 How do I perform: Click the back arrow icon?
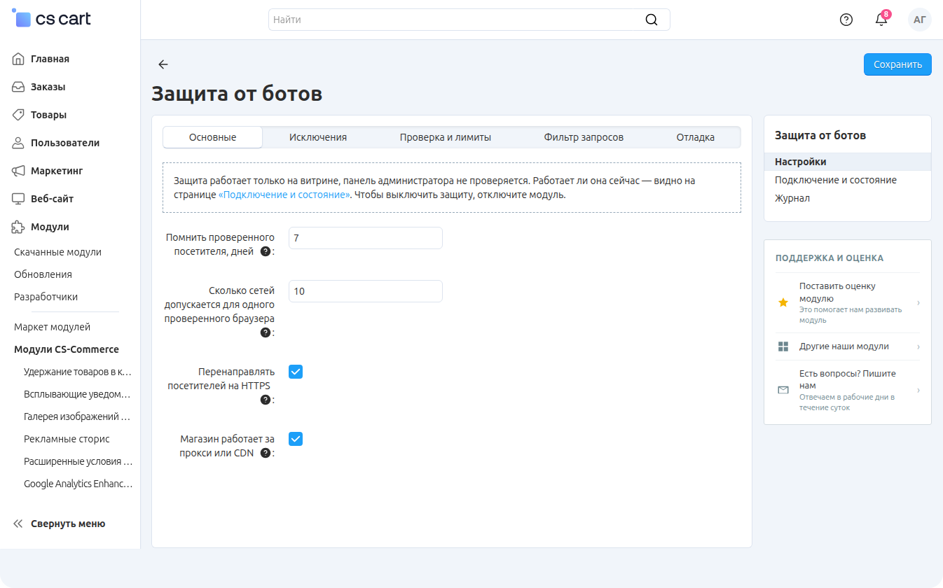[163, 64]
